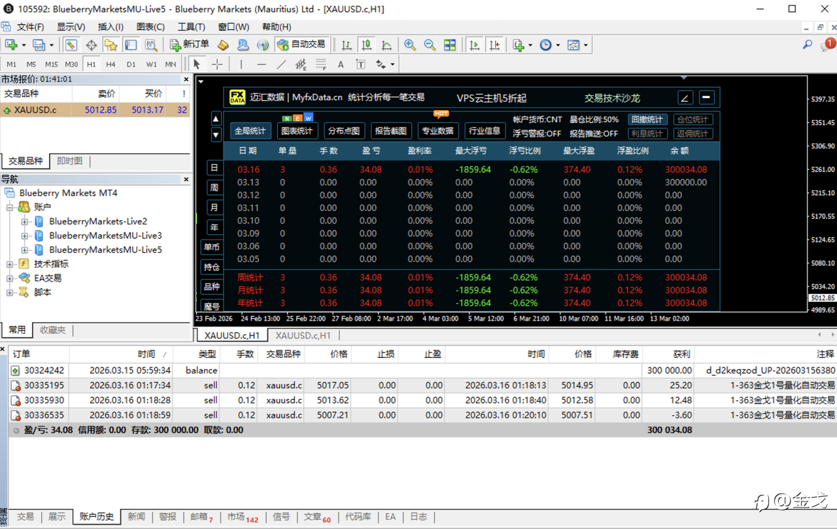Click the 分布点图 button
Viewport: 837px width, 529px height.
(x=344, y=131)
